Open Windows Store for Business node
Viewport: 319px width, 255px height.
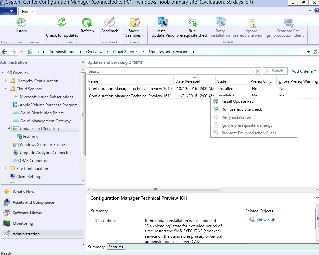pyautogui.click(x=44, y=145)
